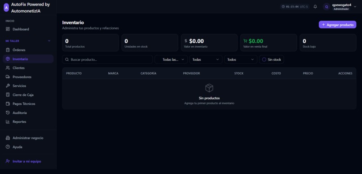Click the Valor en venta final amount
362x174 pixels.
pyautogui.click(x=256, y=41)
